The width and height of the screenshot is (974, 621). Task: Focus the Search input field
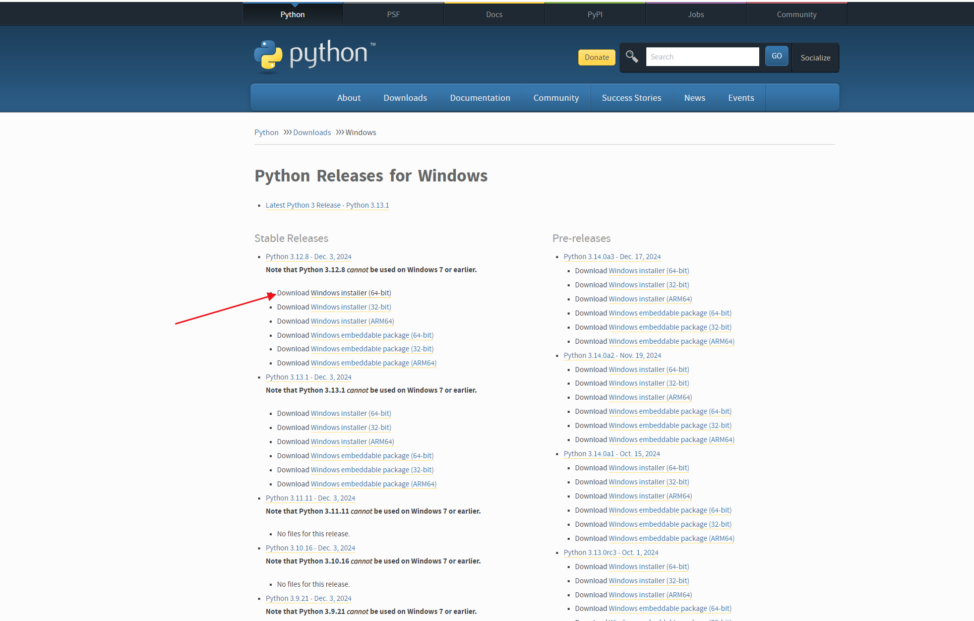(x=702, y=57)
